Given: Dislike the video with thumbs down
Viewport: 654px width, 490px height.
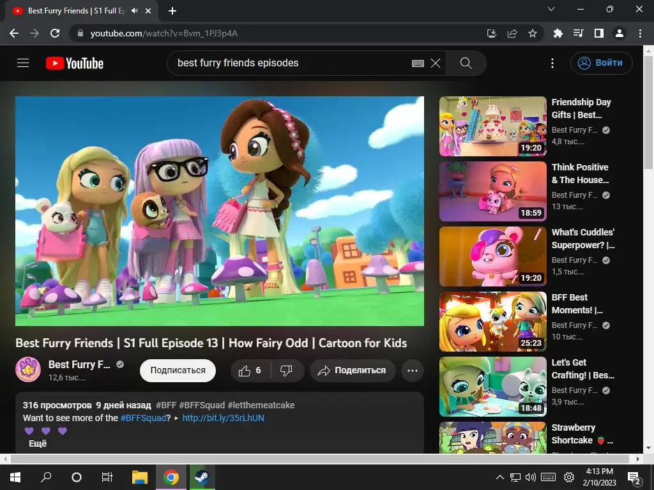Looking at the screenshot, I should tap(287, 371).
